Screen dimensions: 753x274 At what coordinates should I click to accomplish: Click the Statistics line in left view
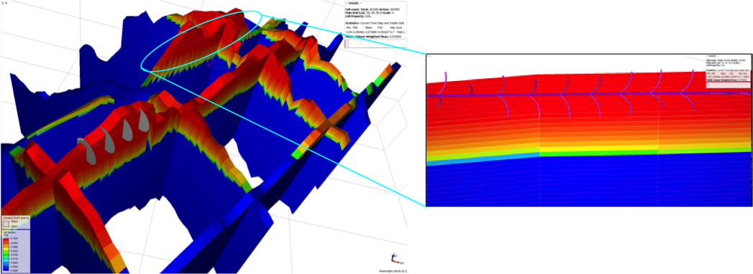pos(375,23)
